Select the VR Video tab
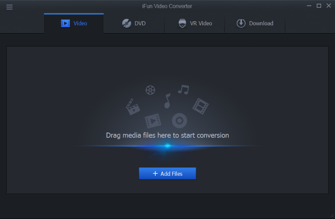The image size is (335, 219). tap(194, 23)
